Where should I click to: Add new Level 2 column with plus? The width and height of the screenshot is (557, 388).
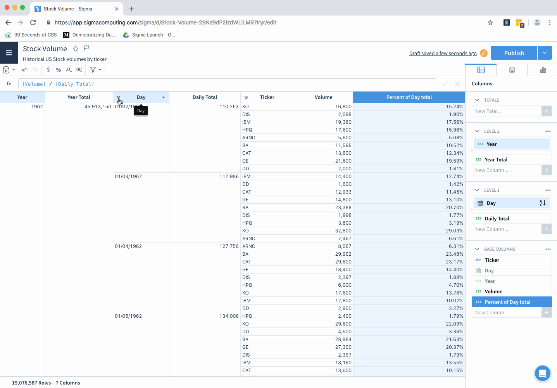(x=547, y=170)
